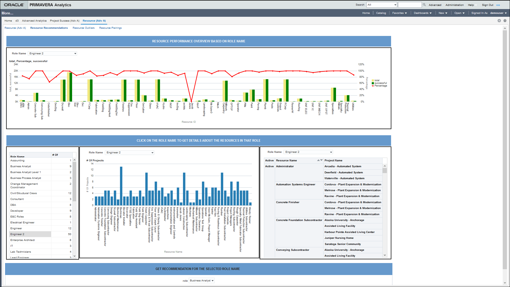Screen dimensions: 510x287
Task: Select the Business Process Analyst role
Action: [41, 178]
